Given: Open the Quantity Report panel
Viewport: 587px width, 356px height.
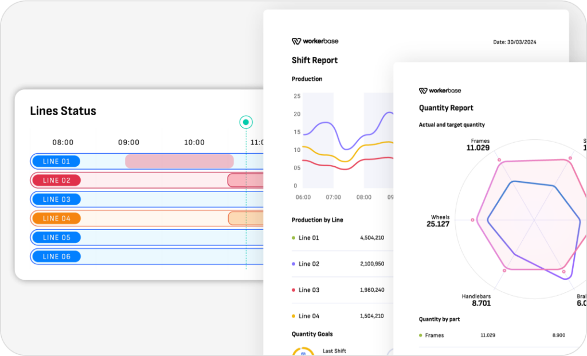Looking at the screenshot, I should 447,108.
